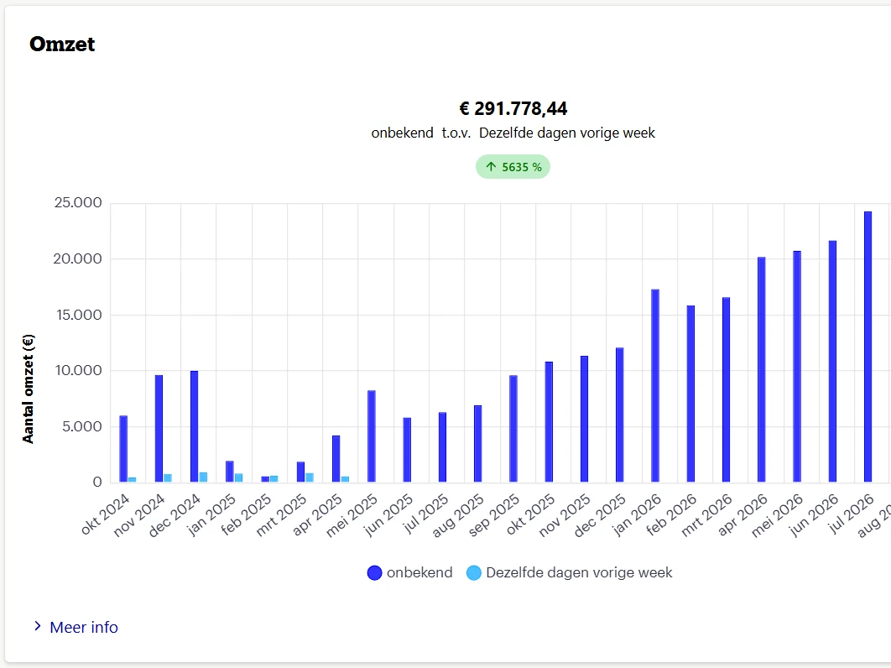Expand the Meer info section

coord(76,627)
